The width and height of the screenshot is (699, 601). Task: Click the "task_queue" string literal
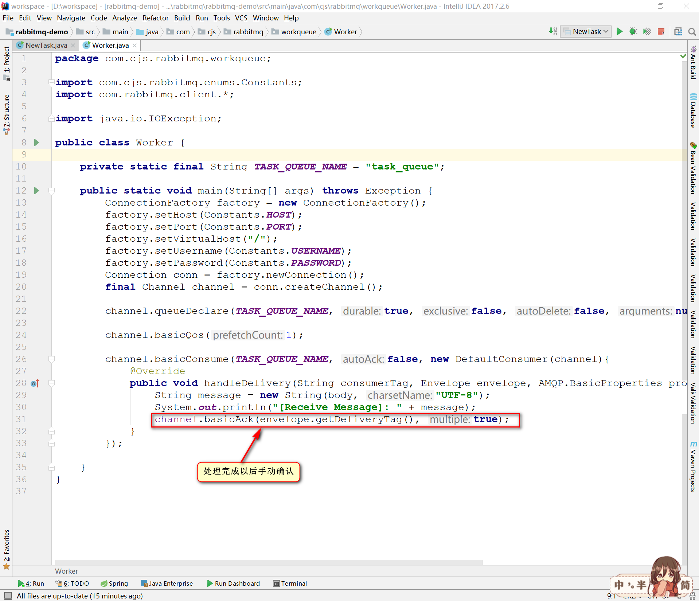[402, 167]
